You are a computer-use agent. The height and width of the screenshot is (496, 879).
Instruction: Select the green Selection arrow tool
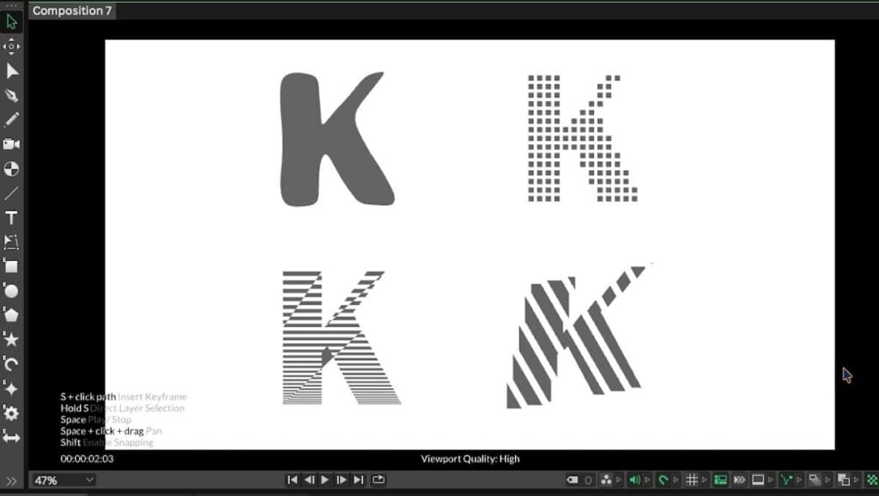(12, 21)
